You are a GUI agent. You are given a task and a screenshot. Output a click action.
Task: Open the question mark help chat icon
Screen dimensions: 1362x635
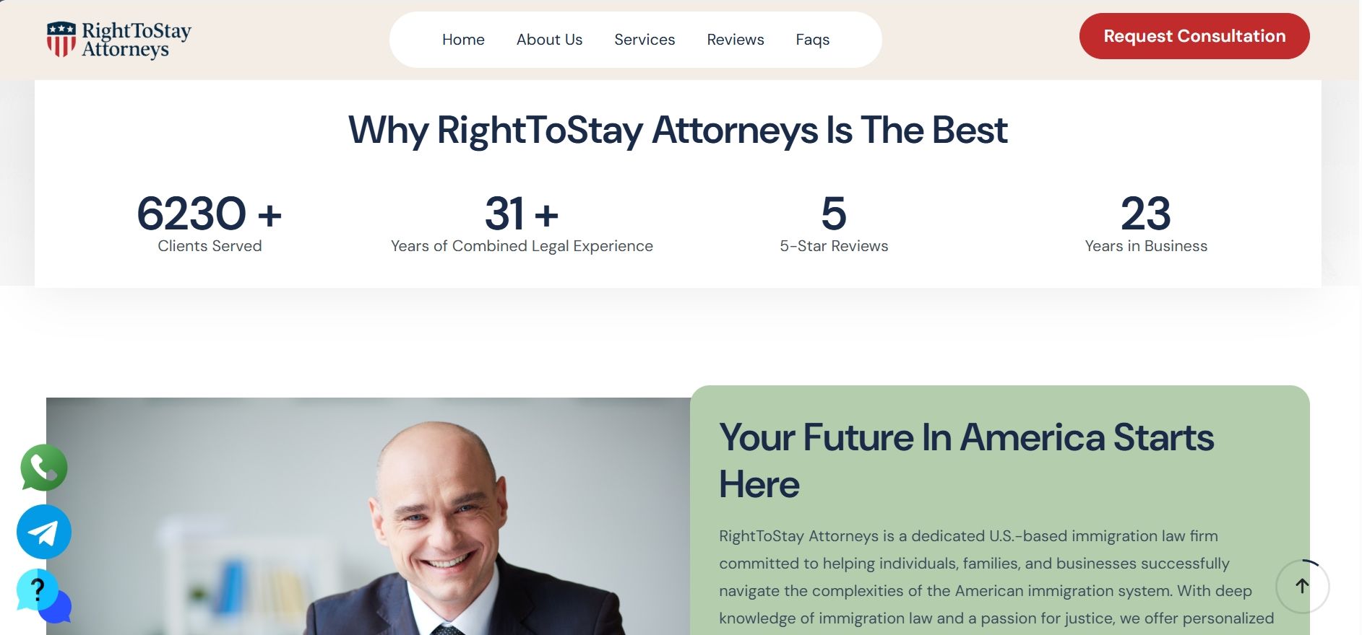coord(43,596)
